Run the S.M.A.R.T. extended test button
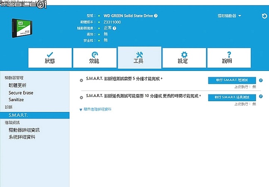 [x=232, y=97]
